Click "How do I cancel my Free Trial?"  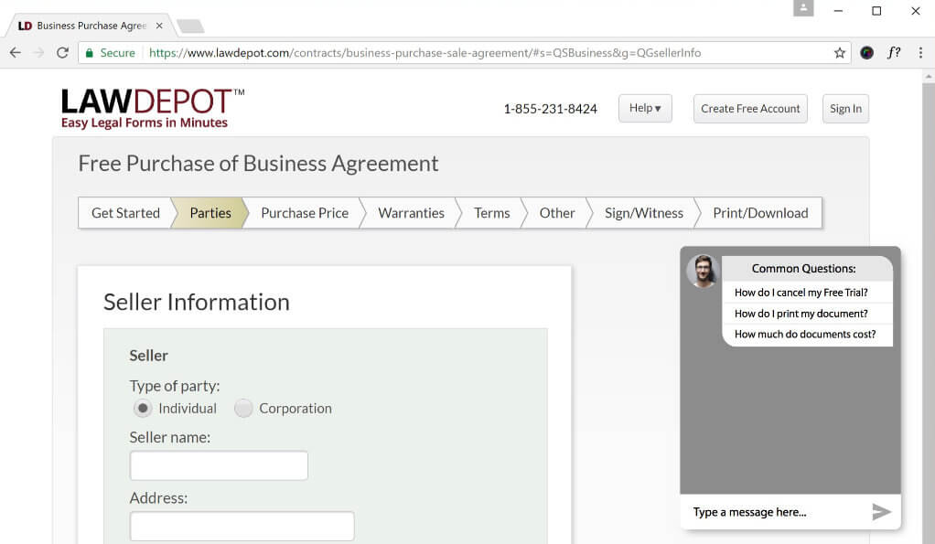pos(801,293)
